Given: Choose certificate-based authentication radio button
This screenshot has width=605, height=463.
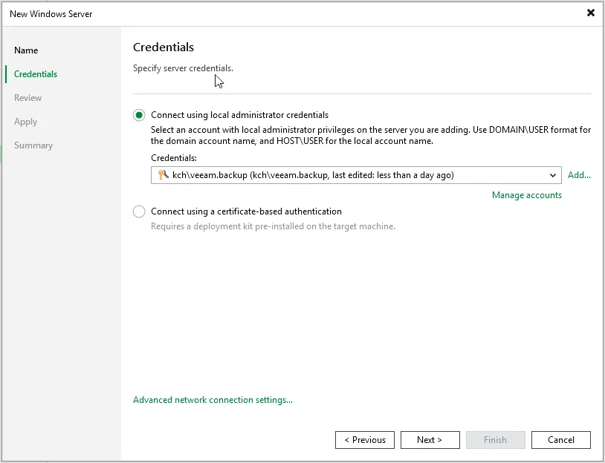Looking at the screenshot, I should 139,211.
